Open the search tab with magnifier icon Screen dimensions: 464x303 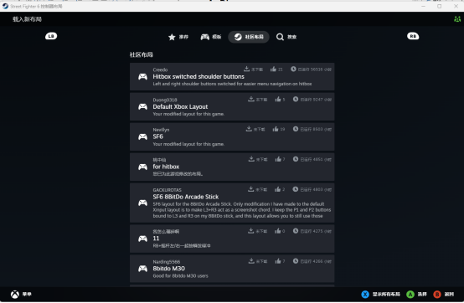pos(286,37)
